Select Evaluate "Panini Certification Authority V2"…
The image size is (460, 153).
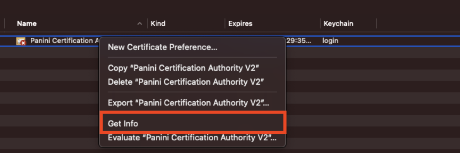pos(192,138)
